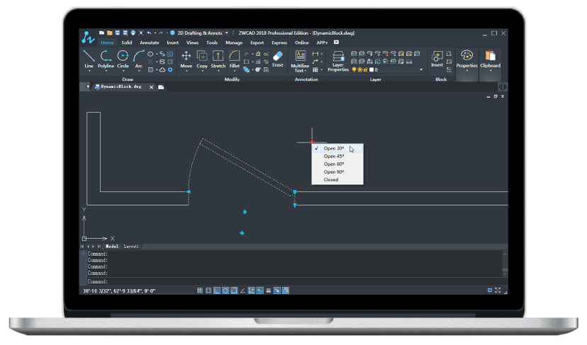Open the Manage ribbon tab

click(x=234, y=43)
